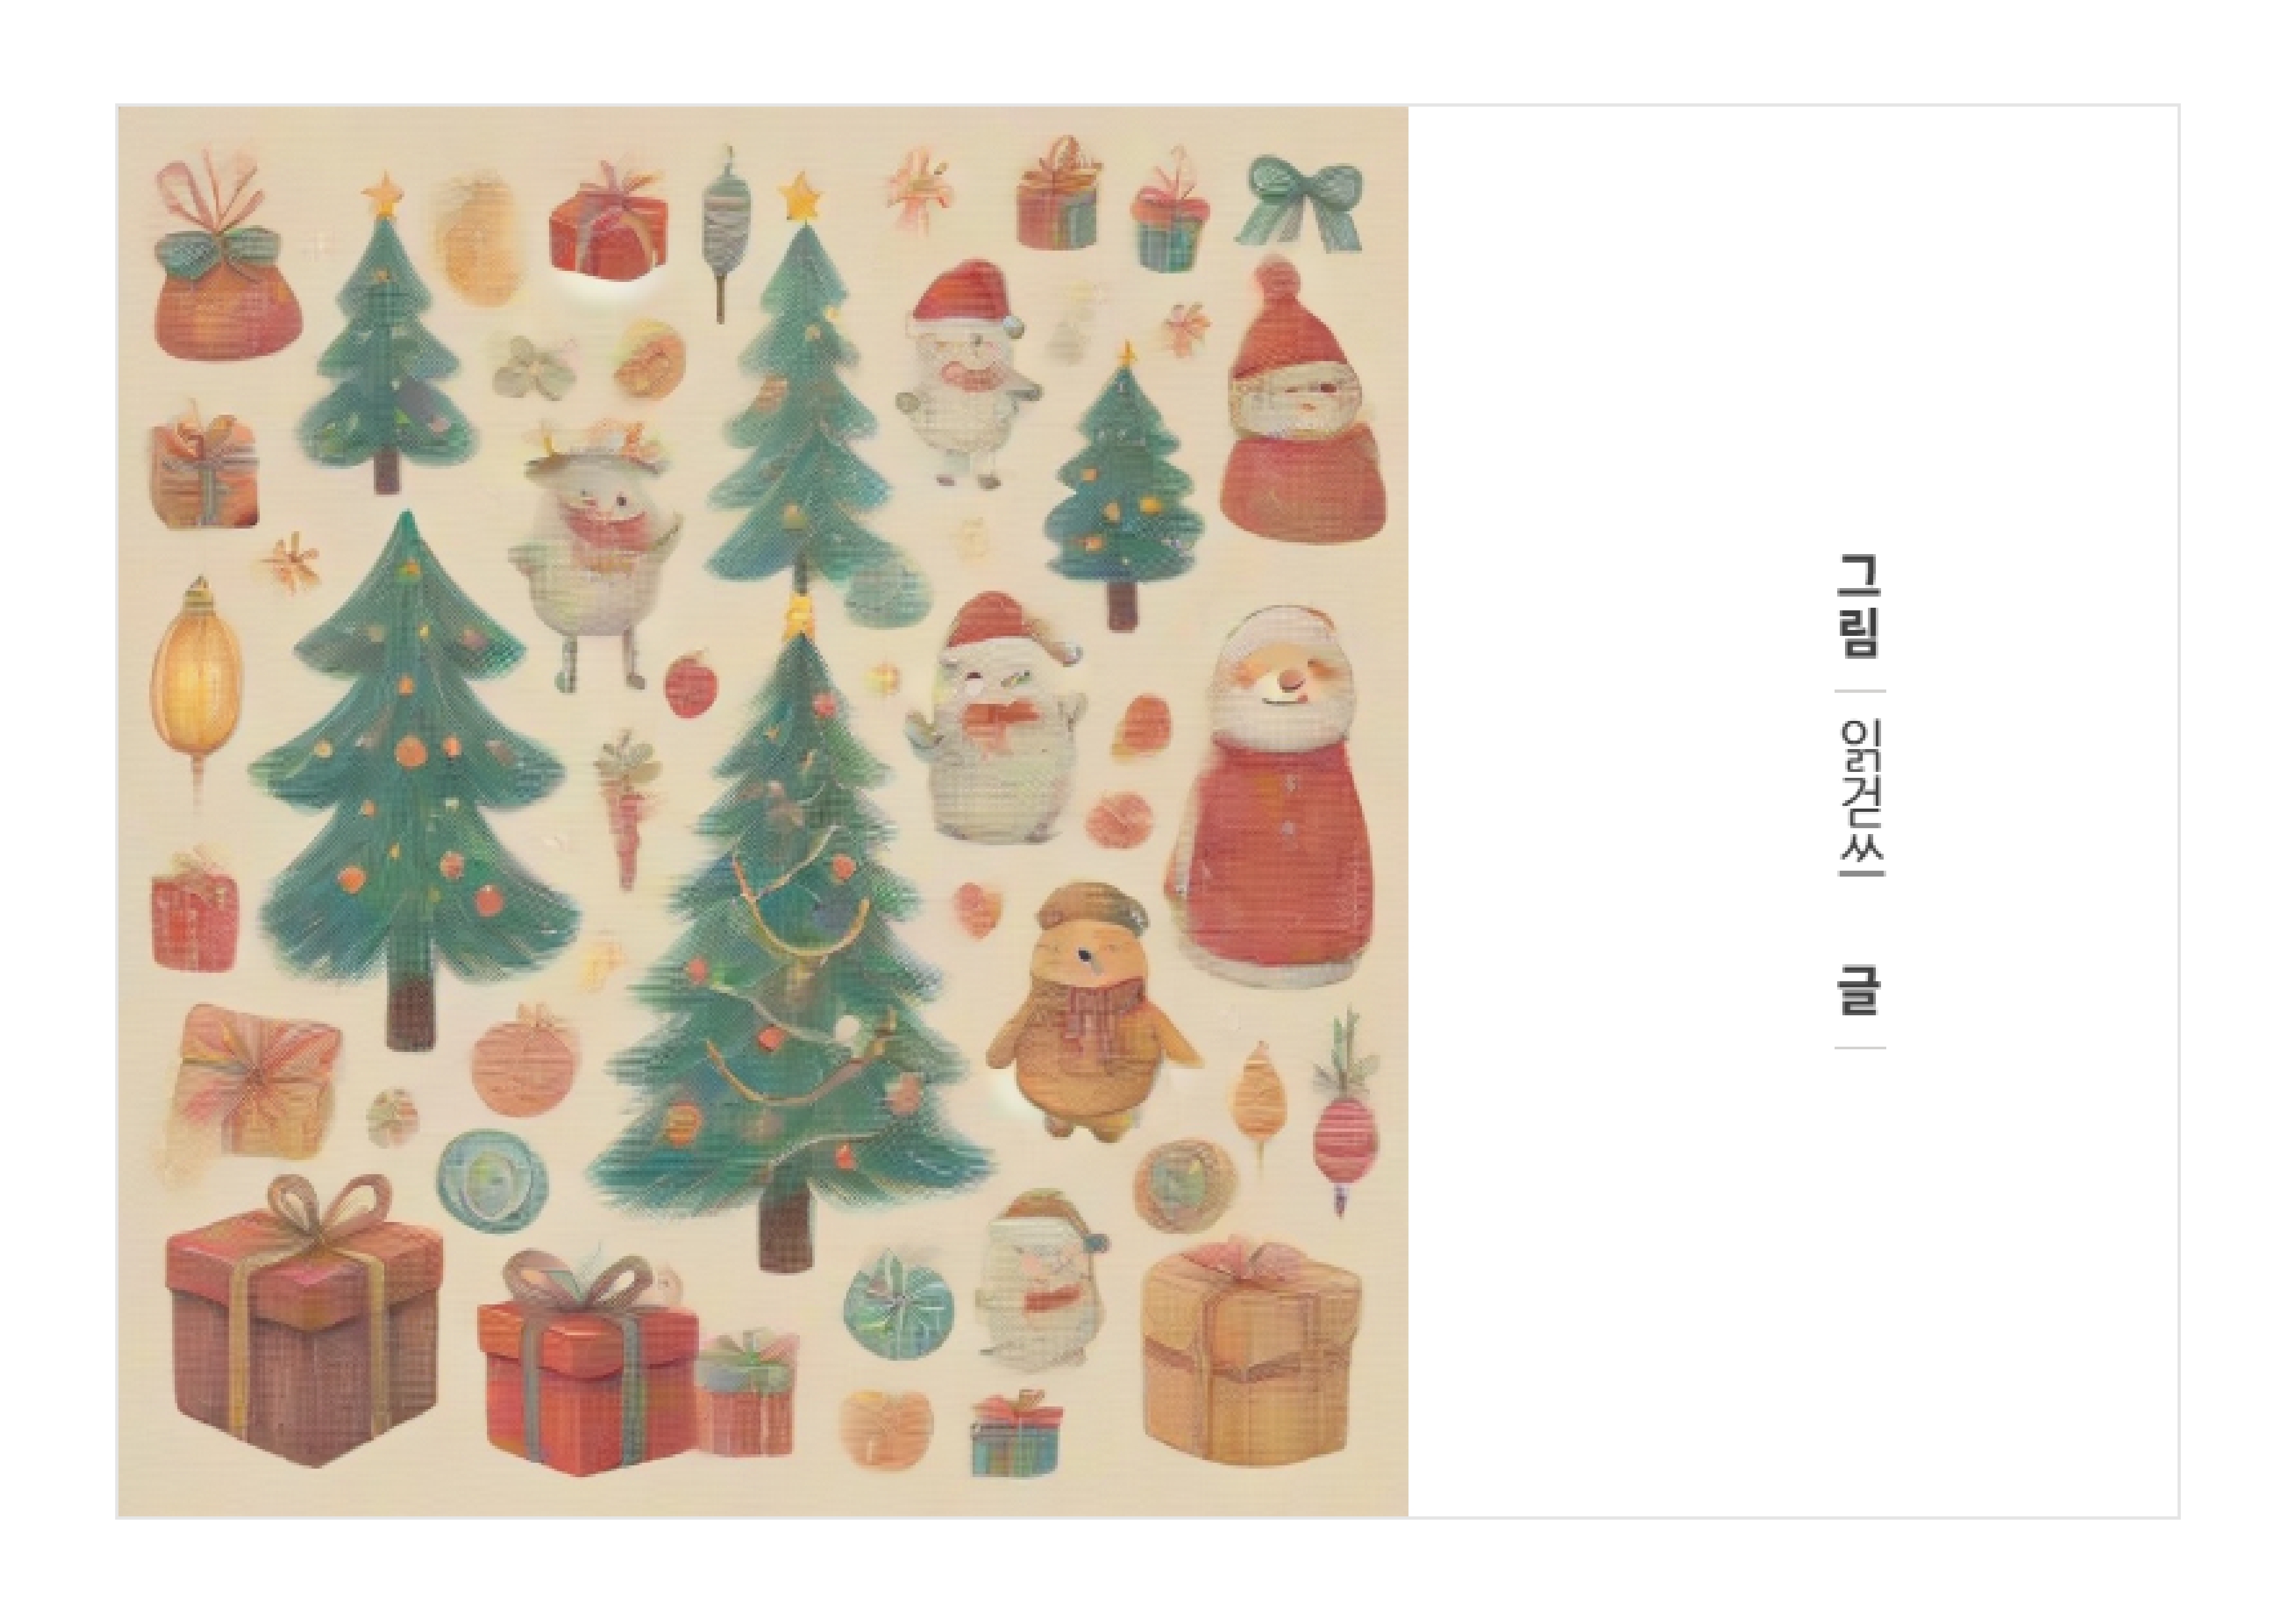Click the pink carrot-shaped ornament
The width and height of the screenshot is (2296, 1623).
[627, 811]
